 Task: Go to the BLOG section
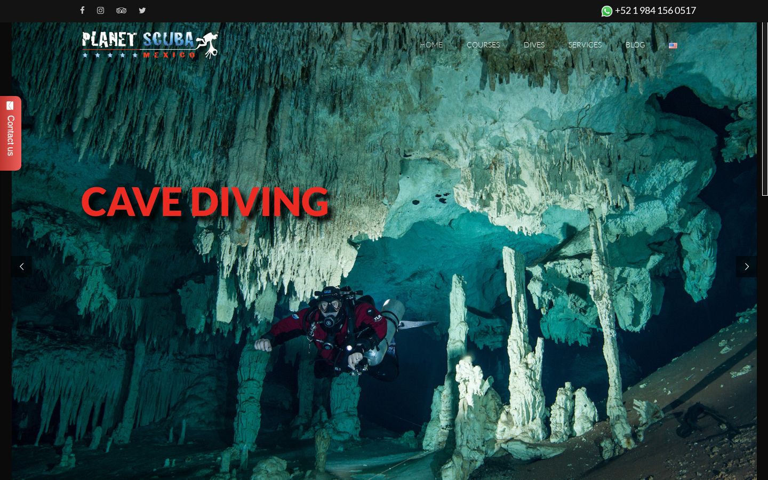635,45
